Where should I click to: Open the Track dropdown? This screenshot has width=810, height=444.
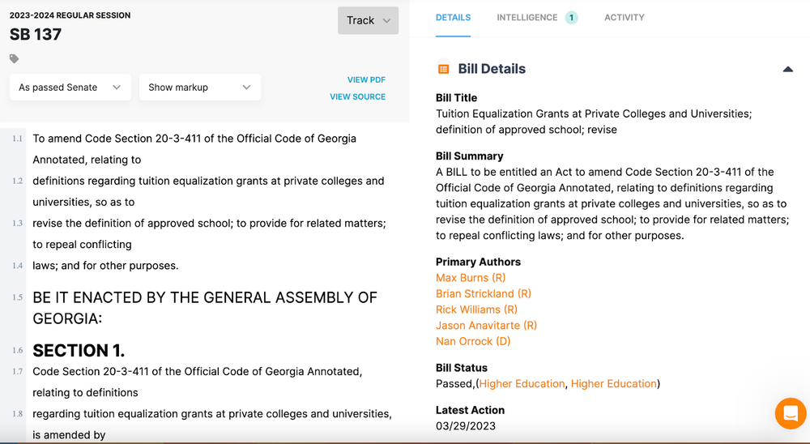tap(368, 20)
